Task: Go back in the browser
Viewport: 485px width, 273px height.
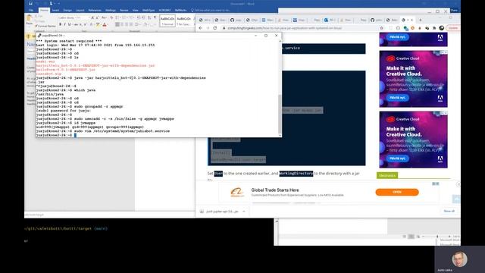Action: (x=200, y=28)
